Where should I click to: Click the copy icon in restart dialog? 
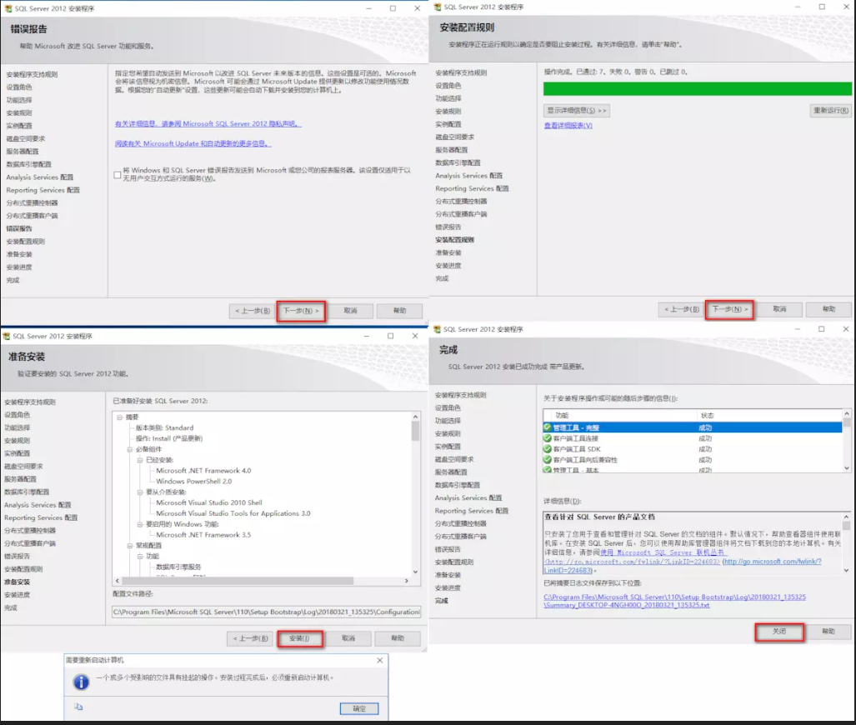pyautogui.click(x=78, y=707)
